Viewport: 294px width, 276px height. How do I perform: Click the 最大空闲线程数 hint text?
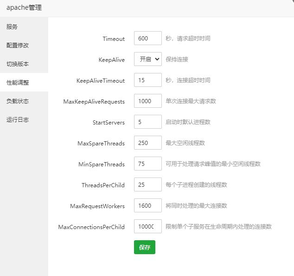185,143
